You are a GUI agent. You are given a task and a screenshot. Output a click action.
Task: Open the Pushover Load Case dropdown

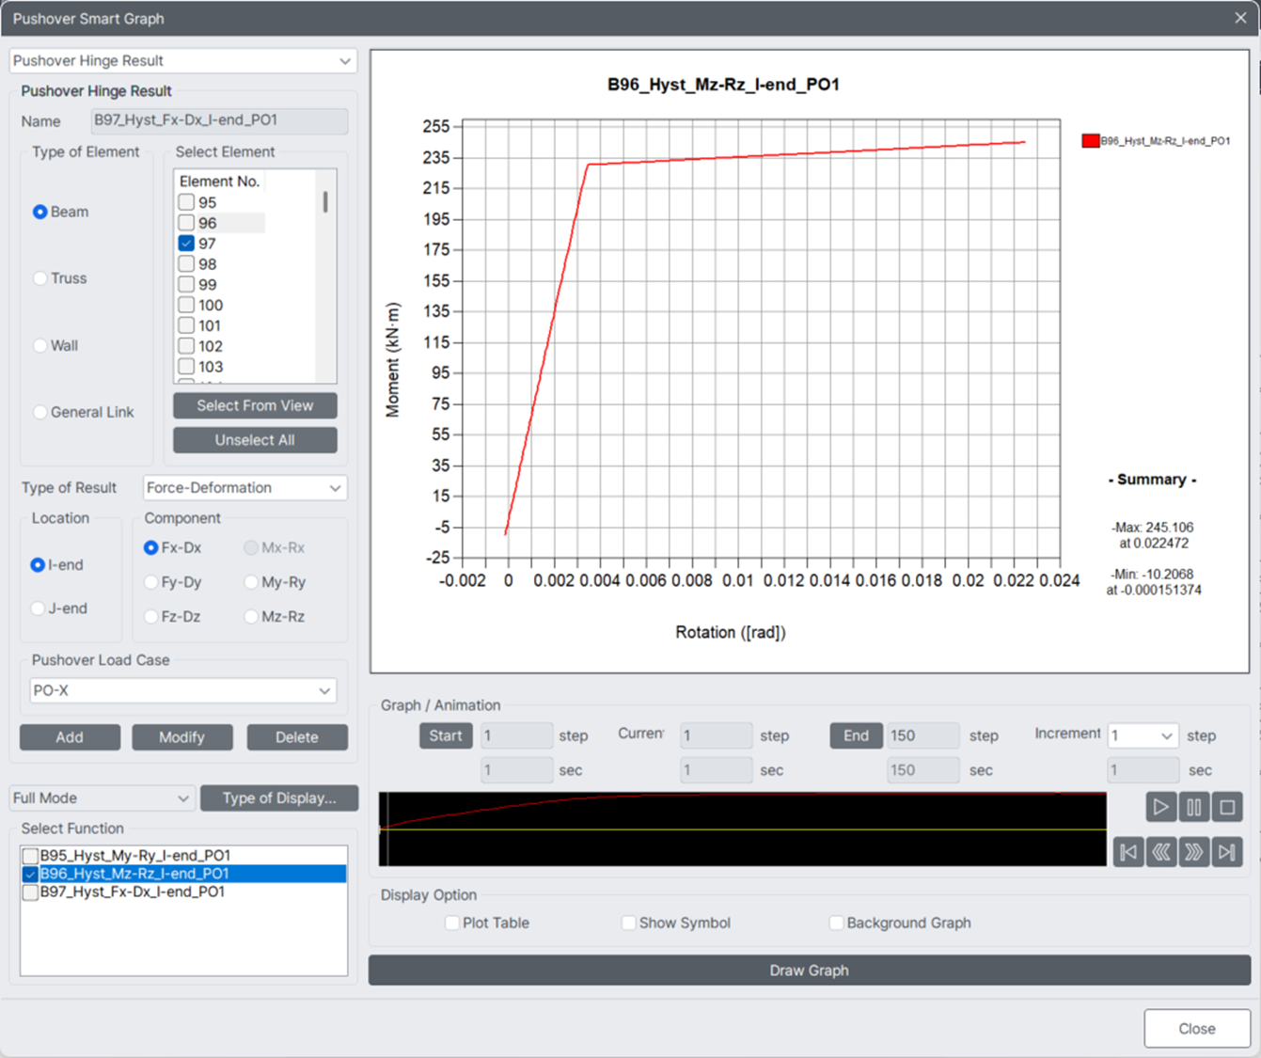pos(183,690)
